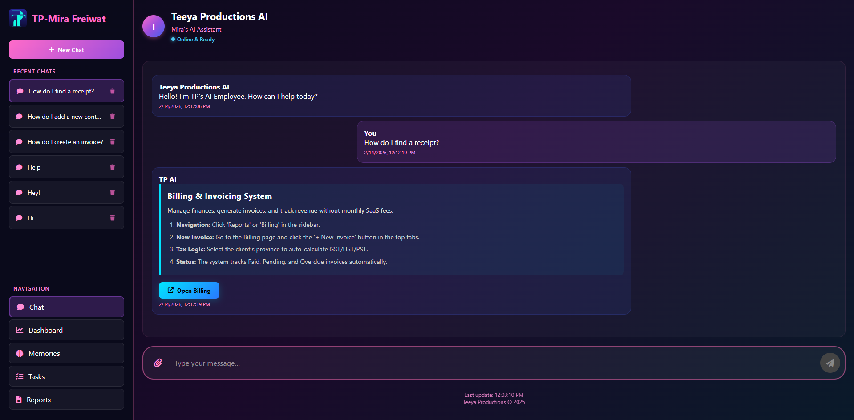
Task: Delete the "Hey!" chat using its trash icon
Action: point(112,192)
